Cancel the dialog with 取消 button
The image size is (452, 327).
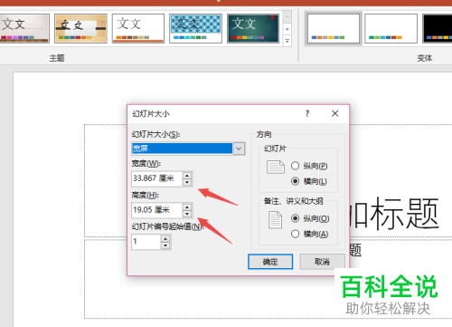[x=322, y=262]
